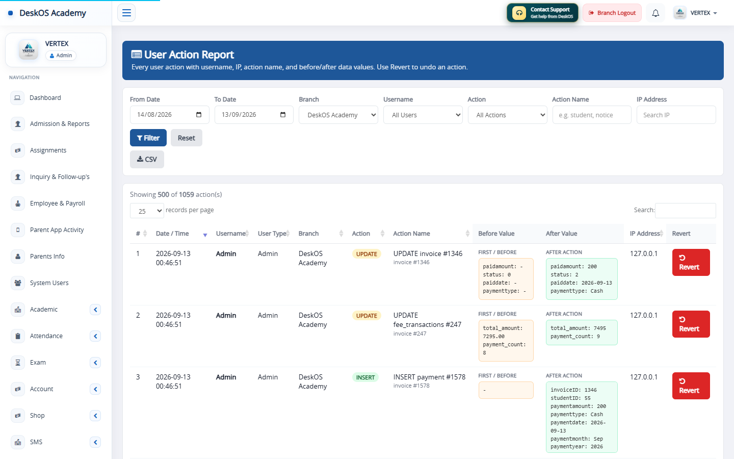Focus the Search IP input field
The image size is (734, 459).
coord(676,115)
